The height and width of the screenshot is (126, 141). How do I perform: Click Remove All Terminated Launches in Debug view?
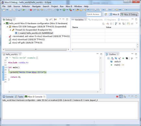click(47, 19)
